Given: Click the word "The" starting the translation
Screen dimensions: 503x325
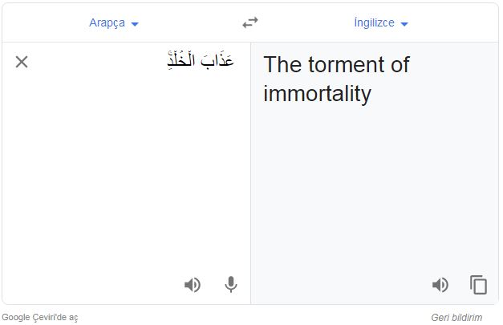Looking at the screenshot, I should click(x=282, y=65).
